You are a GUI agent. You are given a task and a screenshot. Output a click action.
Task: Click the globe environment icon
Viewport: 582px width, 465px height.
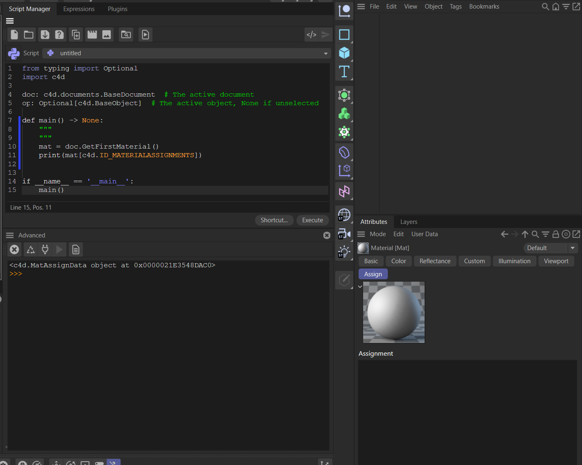click(x=344, y=215)
